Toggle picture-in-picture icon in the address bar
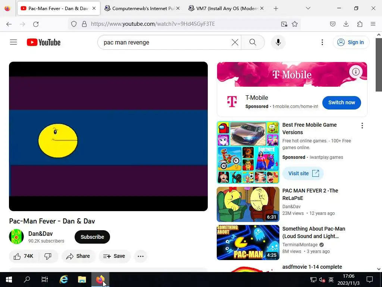 coord(284,24)
